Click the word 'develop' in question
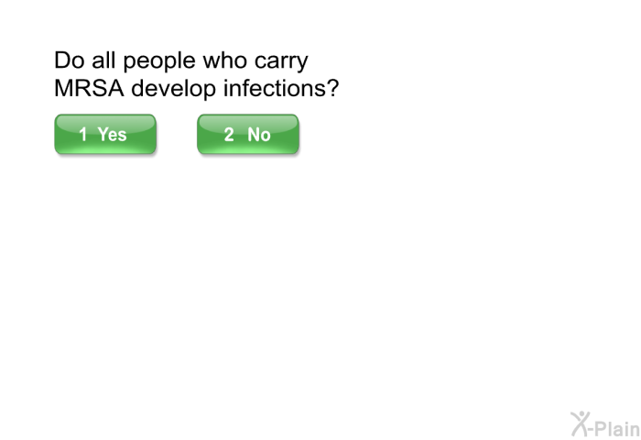Screen dimensions: 641x440 pyautogui.click(x=173, y=89)
